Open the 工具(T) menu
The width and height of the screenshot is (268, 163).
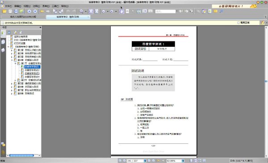(55, 6)
